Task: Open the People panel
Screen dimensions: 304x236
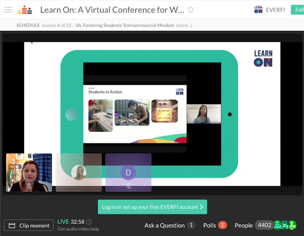Action: (244, 225)
